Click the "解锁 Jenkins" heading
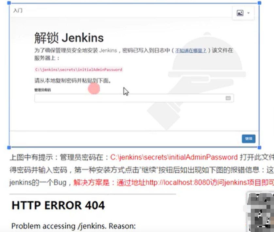This screenshot has width=274, height=232. [69, 38]
